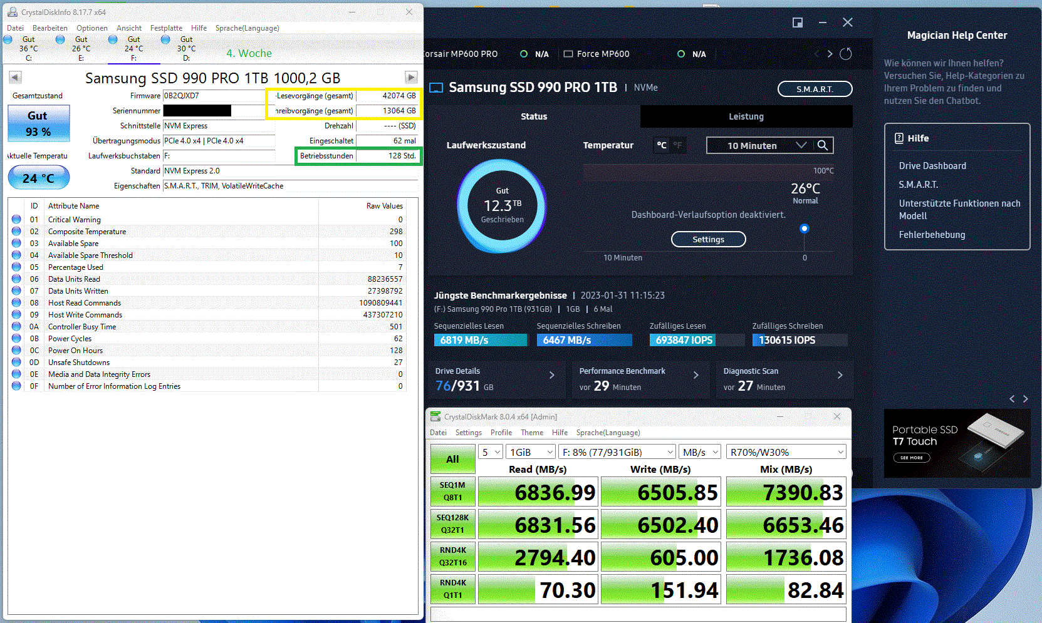The width and height of the screenshot is (1042, 623).
Task: Show next drives in Magician drive bar
Action: click(x=830, y=54)
